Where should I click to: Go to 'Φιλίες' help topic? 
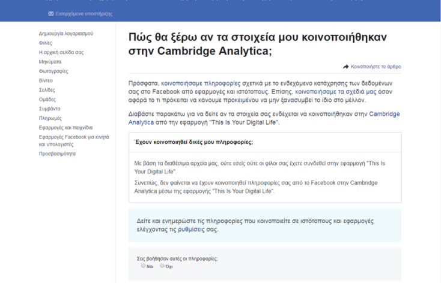(x=45, y=43)
